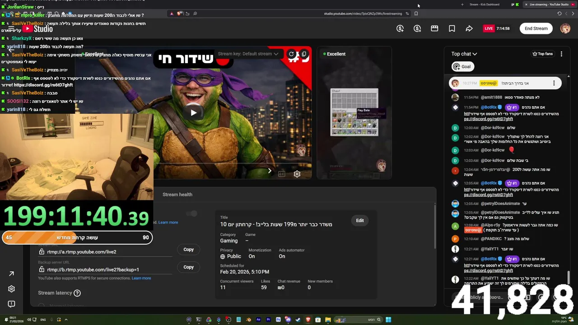Open the chat panel three-dot menu
The image size is (578, 325).
point(561,54)
